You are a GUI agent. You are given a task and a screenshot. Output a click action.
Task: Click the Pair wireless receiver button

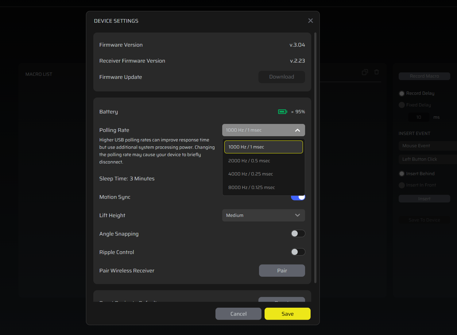coord(282,271)
